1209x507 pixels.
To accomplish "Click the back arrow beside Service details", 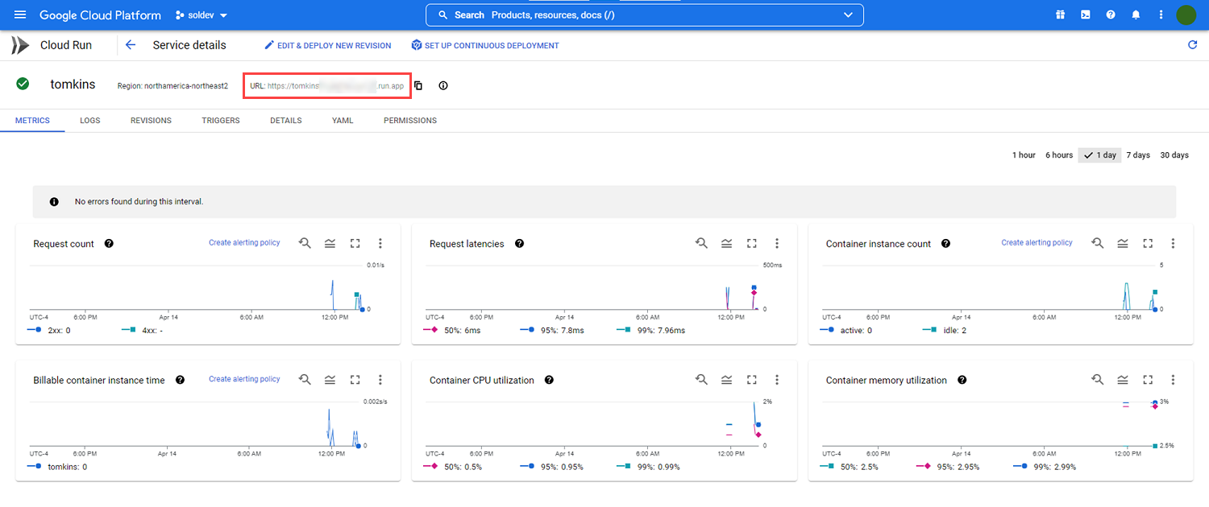I will point(131,45).
